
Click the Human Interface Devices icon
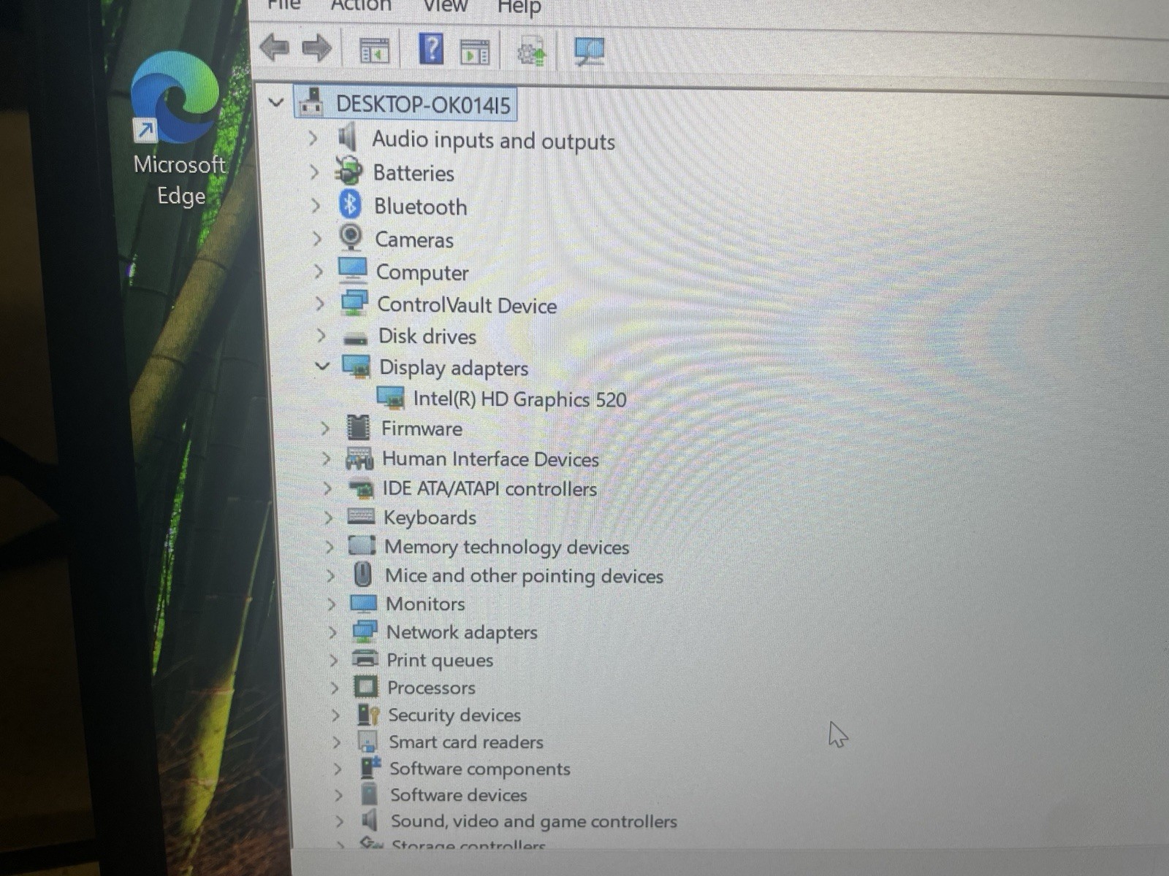pos(359,458)
